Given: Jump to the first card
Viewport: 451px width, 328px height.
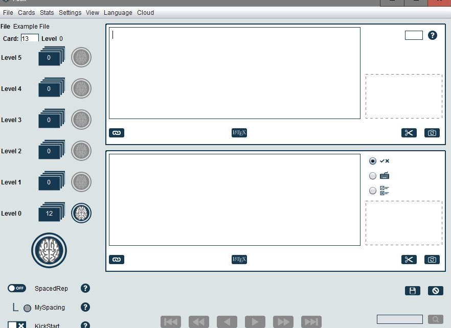Looking at the screenshot, I should click(x=171, y=322).
